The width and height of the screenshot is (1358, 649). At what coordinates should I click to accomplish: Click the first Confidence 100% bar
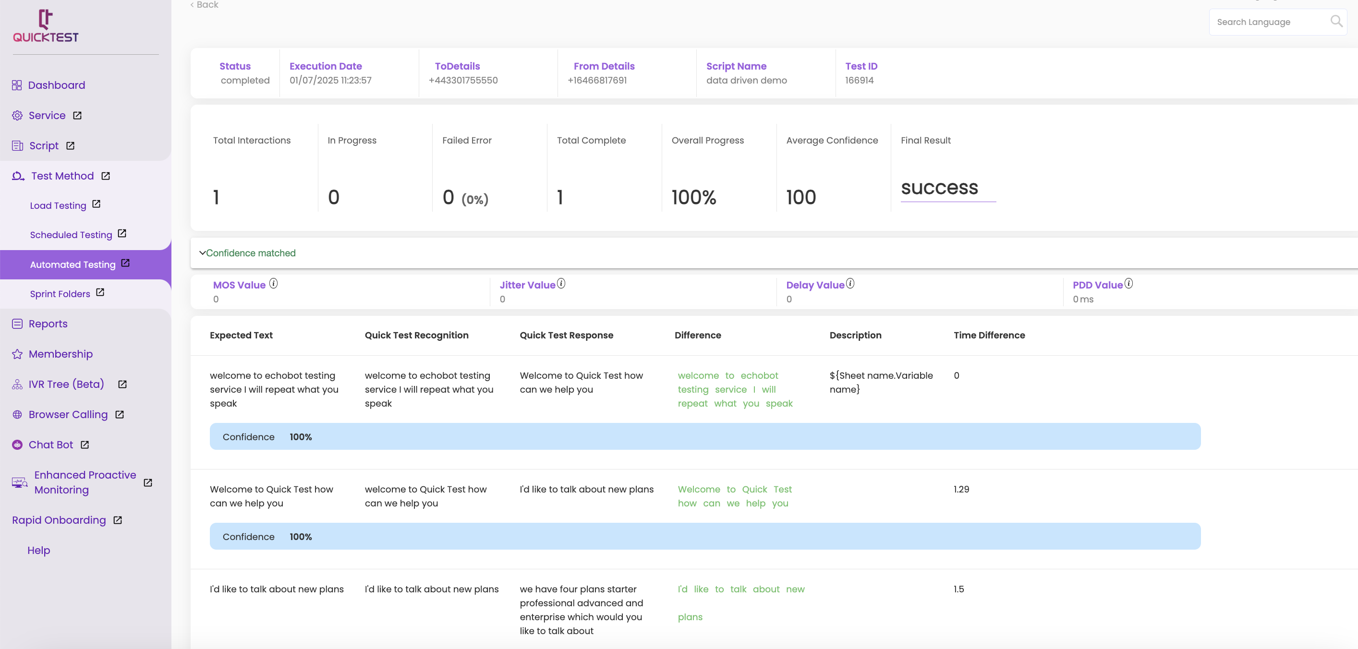tap(705, 436)
